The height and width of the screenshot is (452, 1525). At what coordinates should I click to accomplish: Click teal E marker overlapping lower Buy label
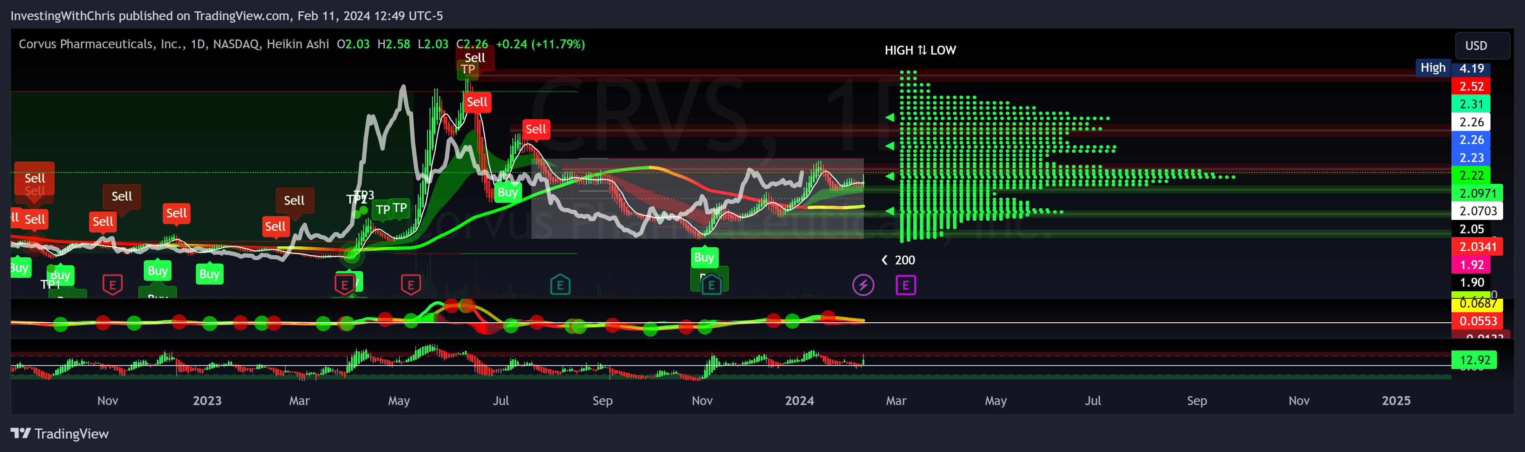(x=711, y=285)
